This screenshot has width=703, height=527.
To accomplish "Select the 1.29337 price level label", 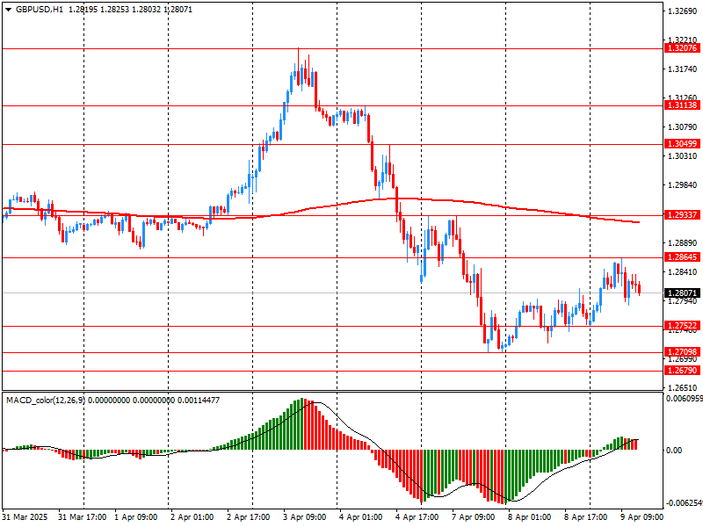I will (x=682, y=215).
